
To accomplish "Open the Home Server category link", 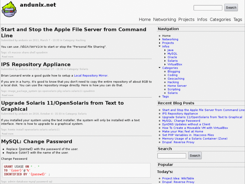I will point(177,86).
